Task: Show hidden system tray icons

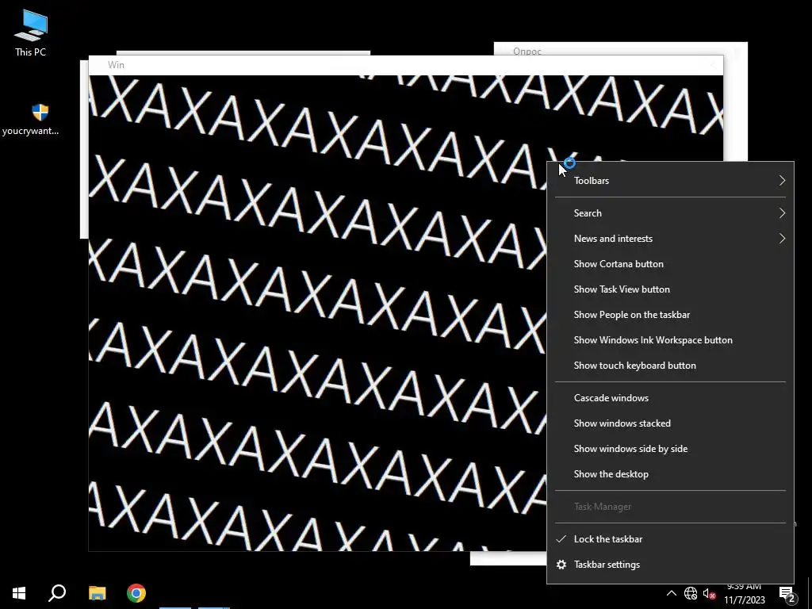Action: 671,593
